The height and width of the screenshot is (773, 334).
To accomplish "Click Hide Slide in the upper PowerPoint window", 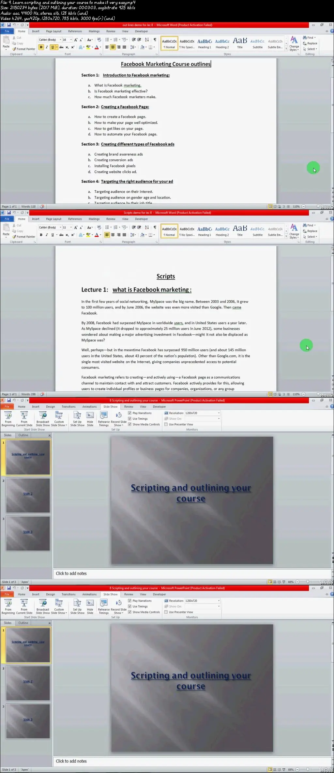I will click(x=90, y=419).
